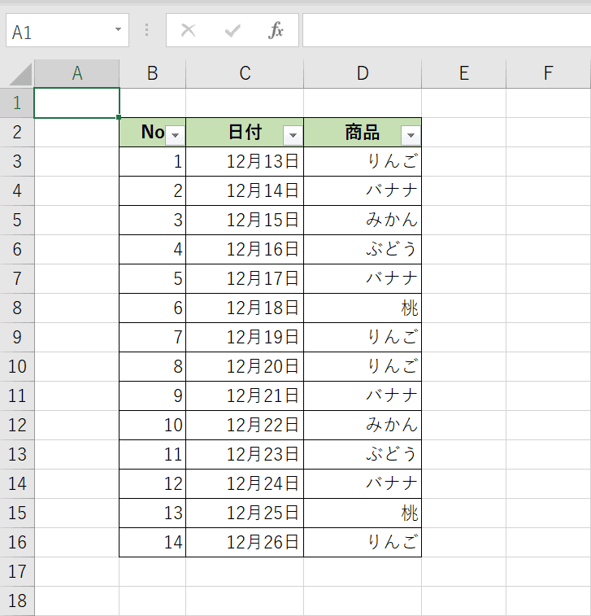Screen dimensions: 591x616
Task: Click the active cell A1
Action: [77, 103]
